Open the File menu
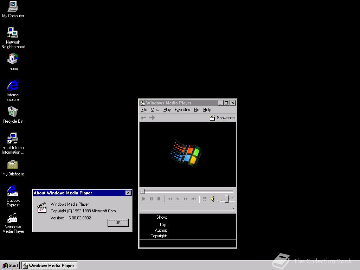Screen dimensions: 360x270 [x=144, y=110]
